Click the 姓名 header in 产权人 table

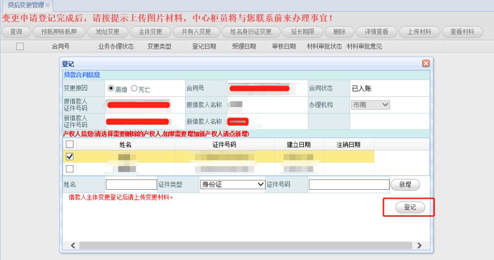coord(125,144)
